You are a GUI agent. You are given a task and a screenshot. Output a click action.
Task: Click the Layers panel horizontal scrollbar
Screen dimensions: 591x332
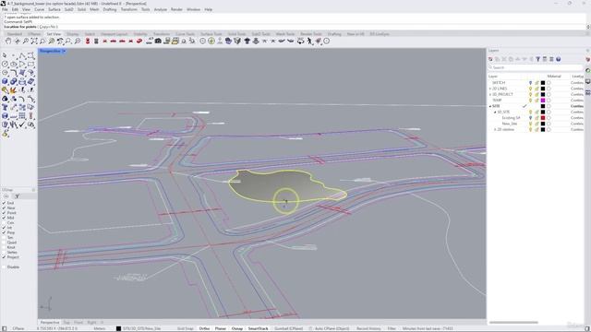[x=513, y=322]
